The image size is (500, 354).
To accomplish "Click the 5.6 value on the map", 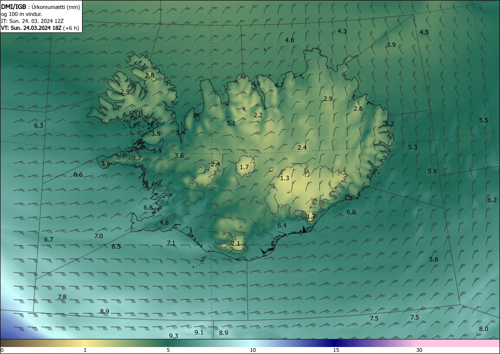I will tap(432, 171).
